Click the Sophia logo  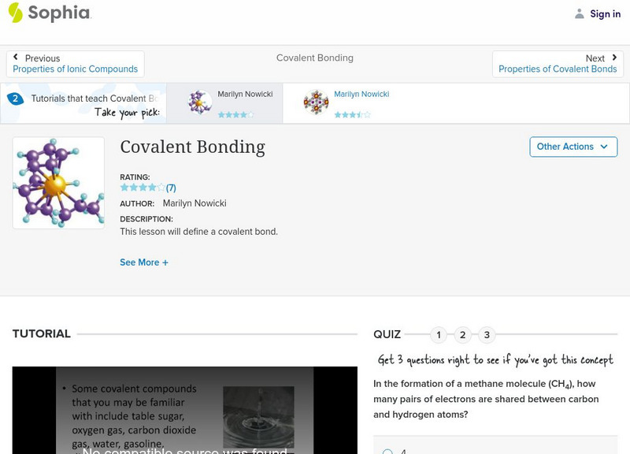[x=47, y=13]
